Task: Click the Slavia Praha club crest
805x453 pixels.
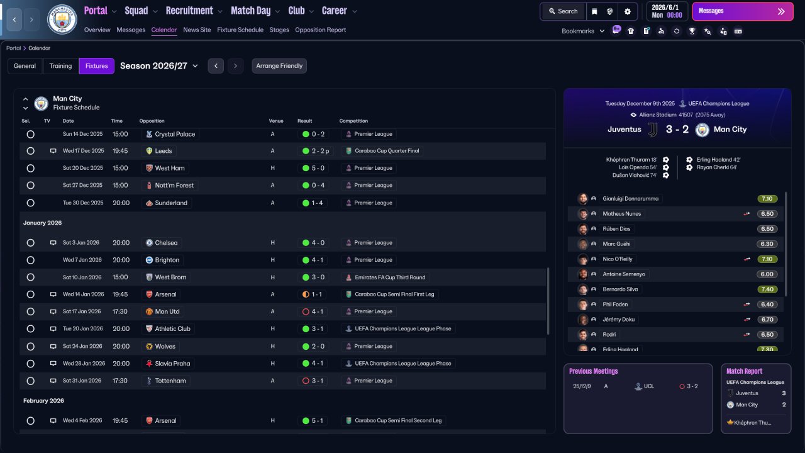Action: pyautogui.click(x=149, y=364)
